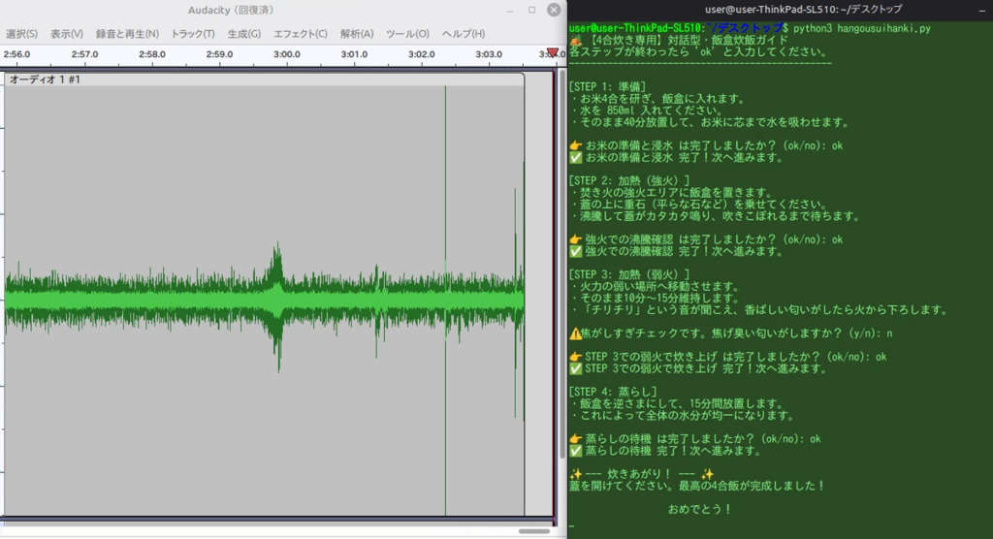Viewport: 993px width, 539px height.
Task: Click the python3 hangousuihanki.py command text
Action: tap(862, 28)
